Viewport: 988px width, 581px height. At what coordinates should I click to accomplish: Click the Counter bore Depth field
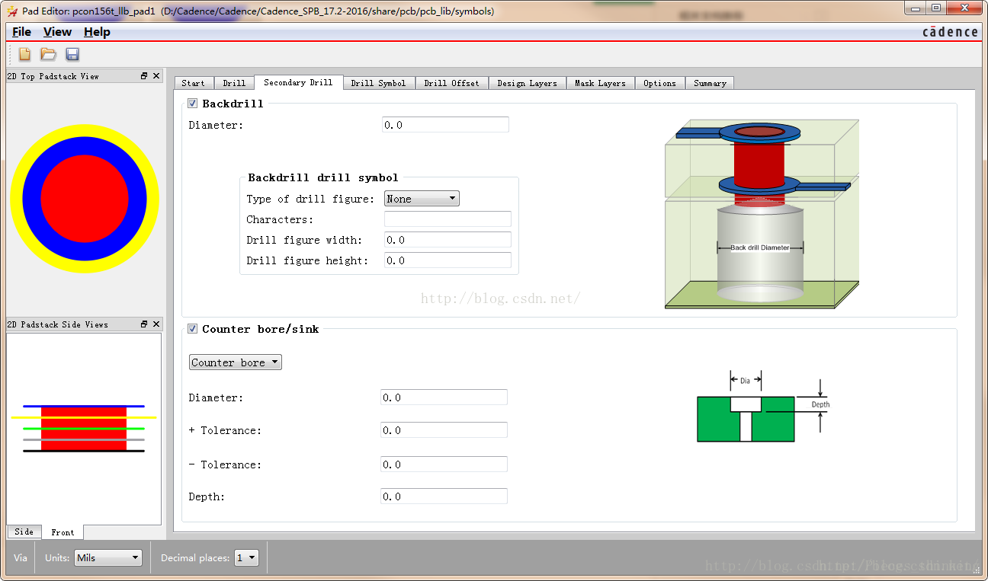[x=444, y=496]
